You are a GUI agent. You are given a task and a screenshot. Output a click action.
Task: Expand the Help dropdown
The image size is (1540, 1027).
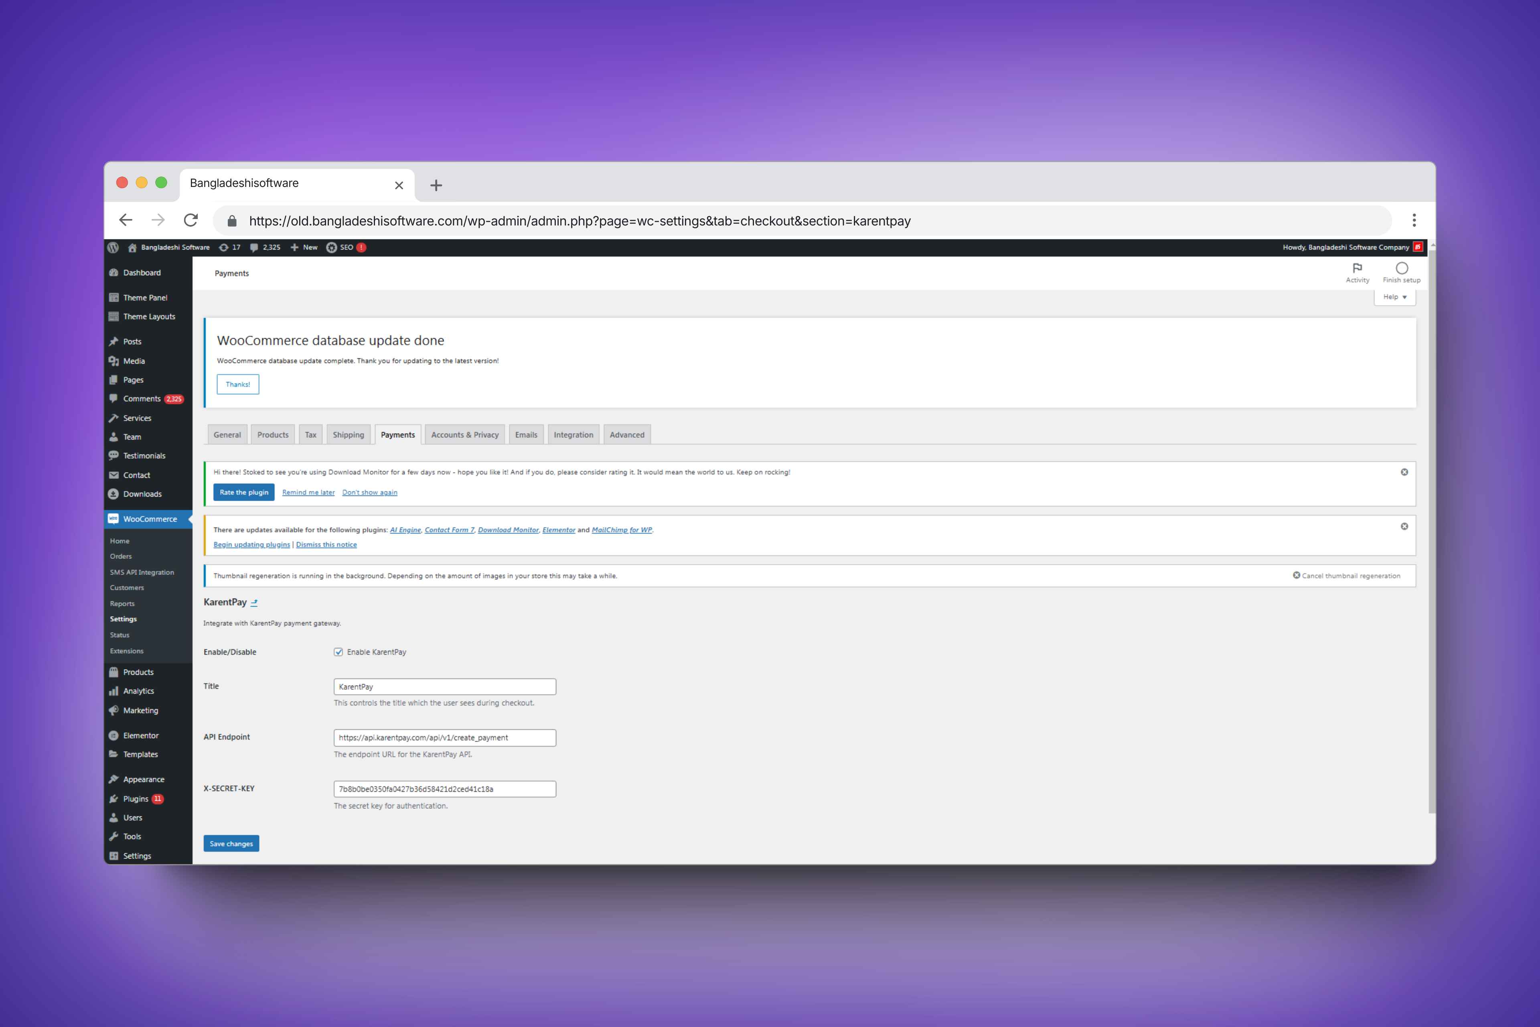coord(1395,297)
